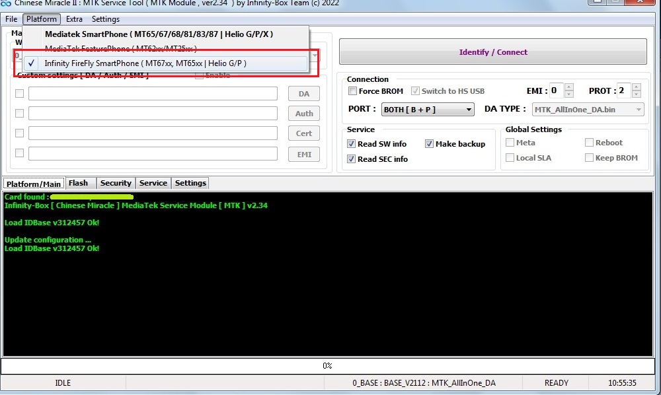Uncheck Read SEC info
This screenshot has width=661, height=395.
[x=351, y=159]
